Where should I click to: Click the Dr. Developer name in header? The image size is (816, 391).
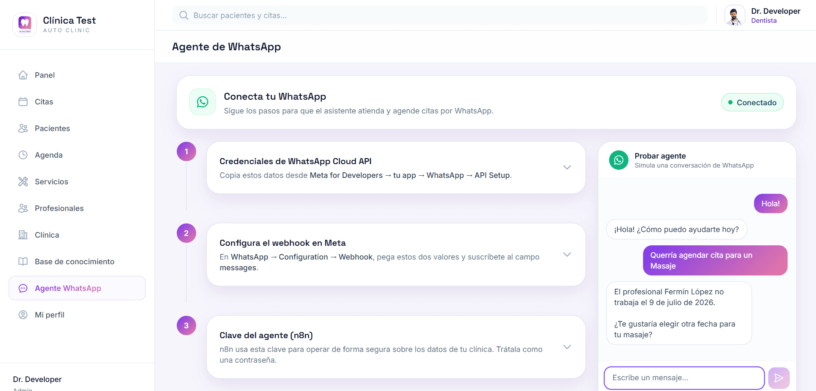[776, 11]
